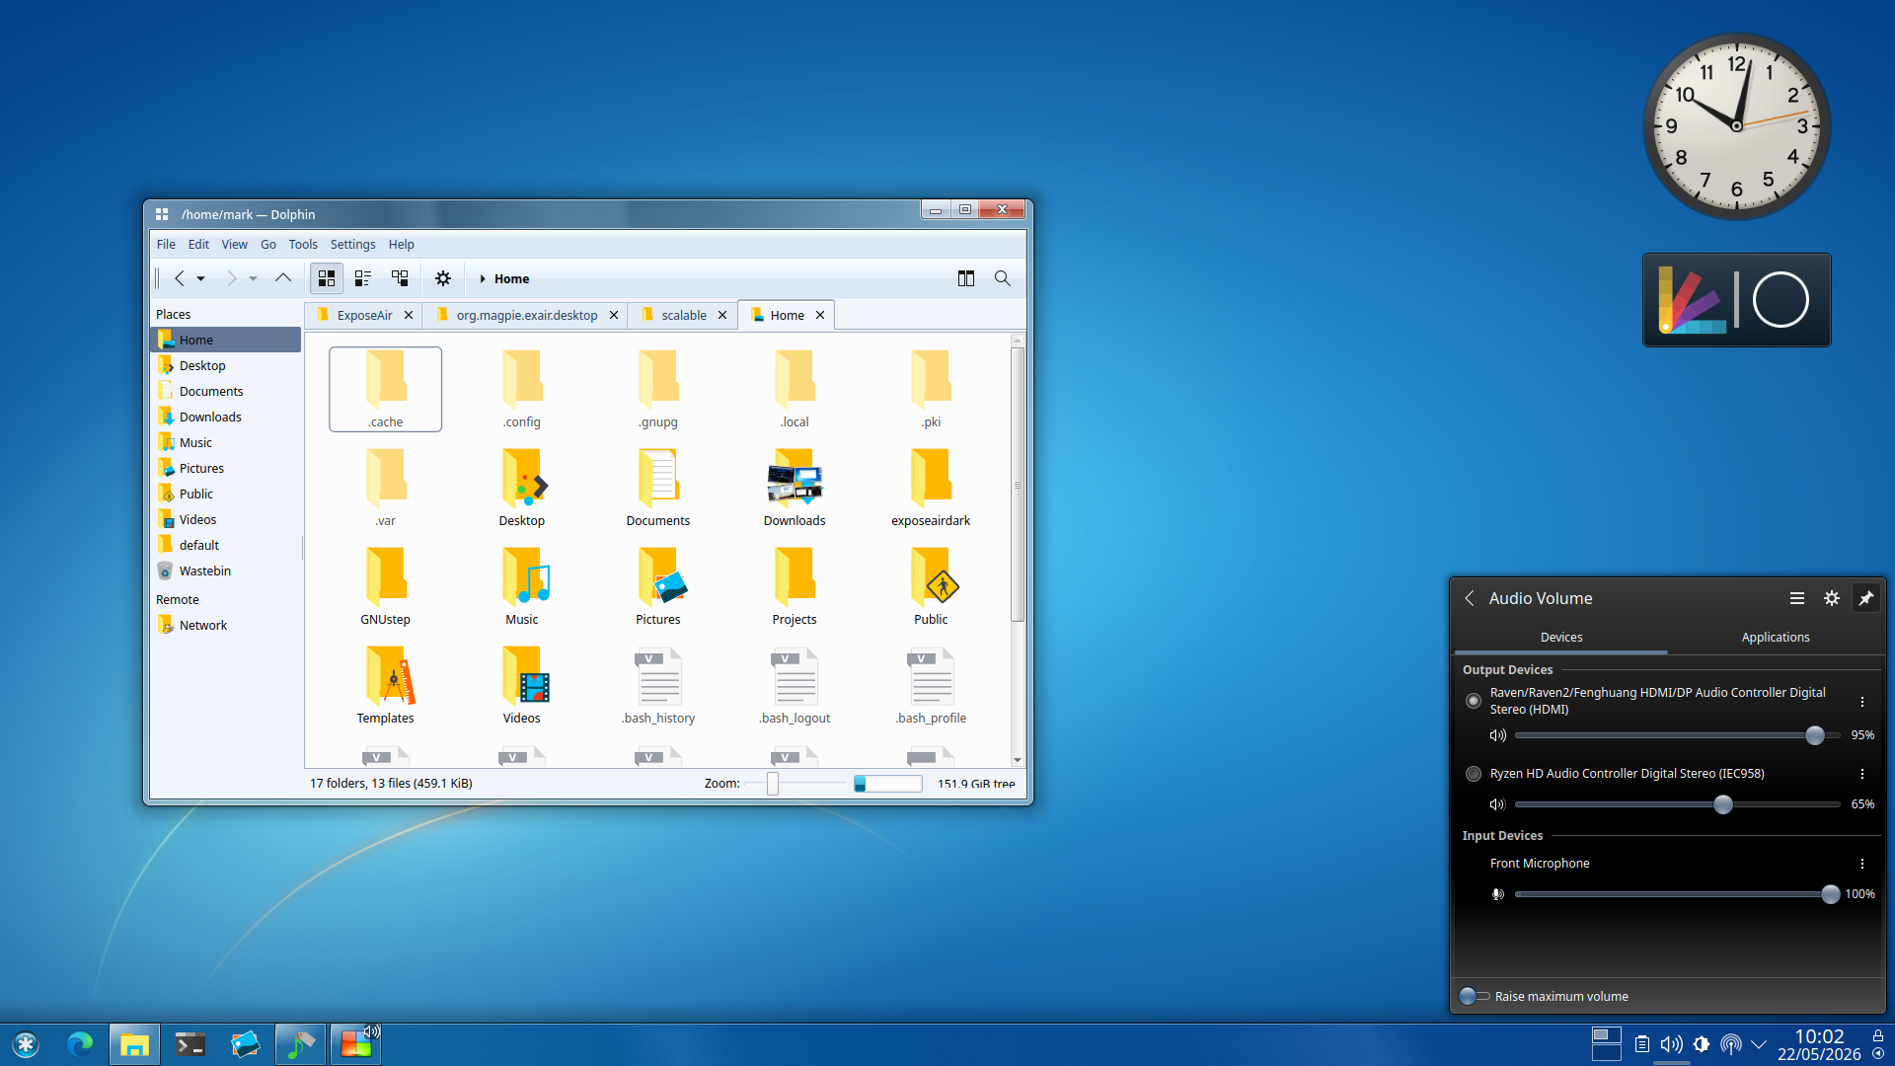Image resolution: width=1895 pixels, height=1066 pixels.
Task: Open Front Microphone options menu
Action: coord(1862,864)
